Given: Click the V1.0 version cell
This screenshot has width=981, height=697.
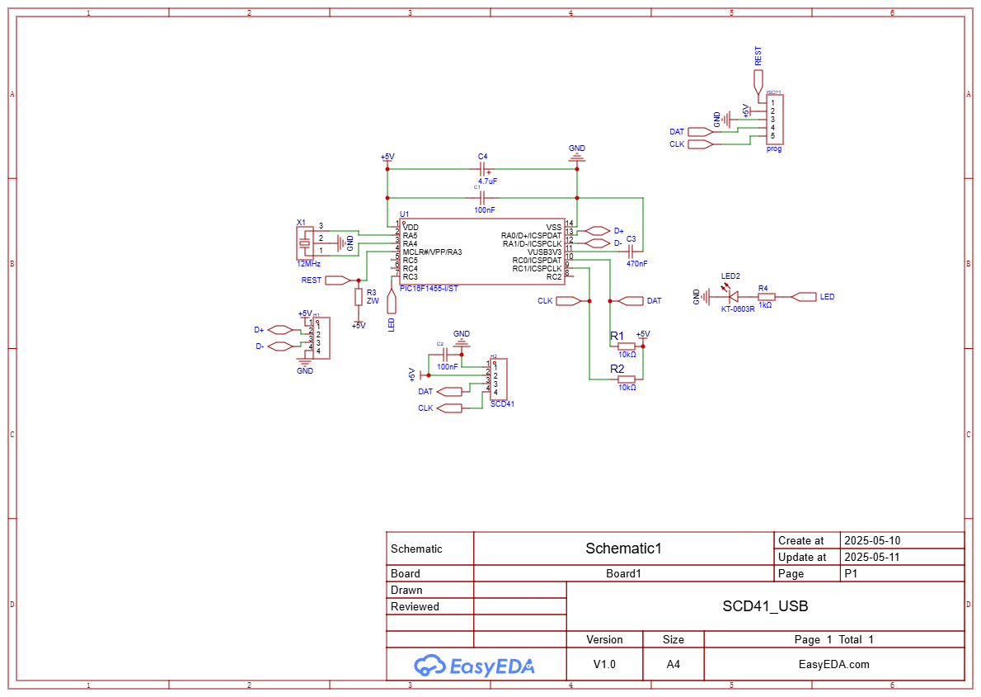Looking at the screenshot, I should 604,664.
